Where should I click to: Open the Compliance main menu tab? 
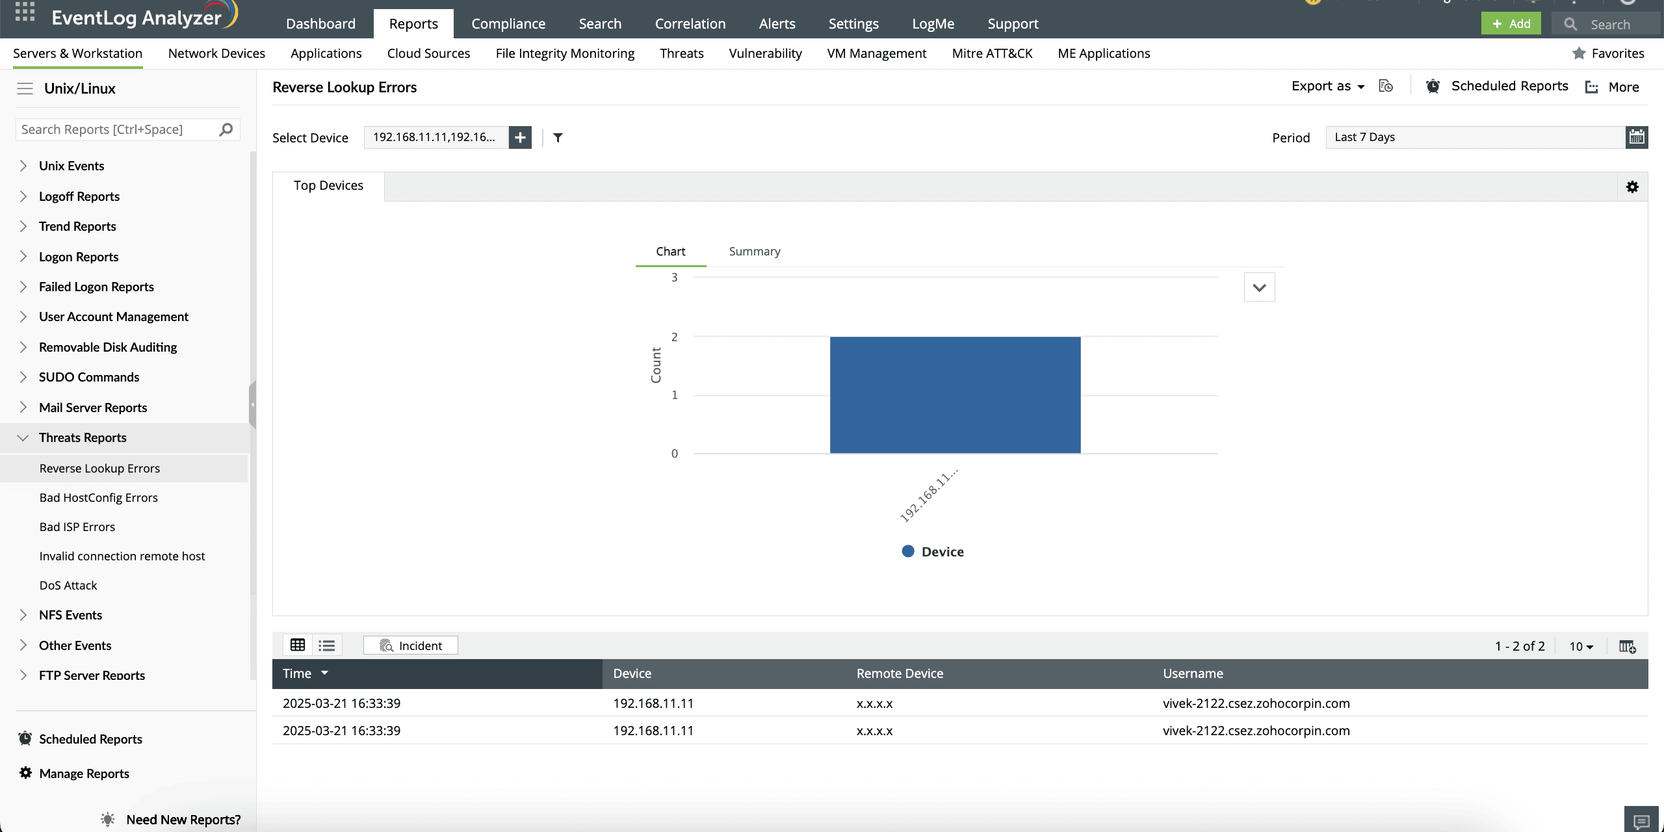tap(508, 24)
